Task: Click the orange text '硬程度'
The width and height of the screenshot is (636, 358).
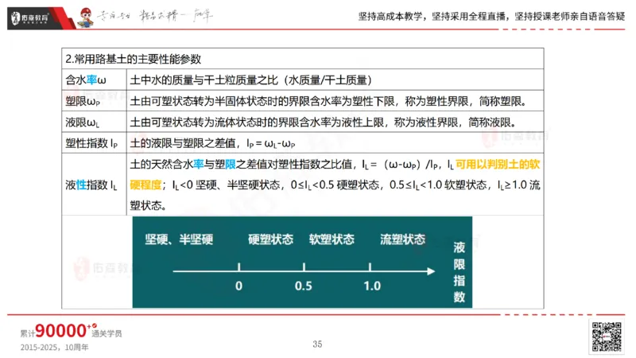Action: point(145,185)
